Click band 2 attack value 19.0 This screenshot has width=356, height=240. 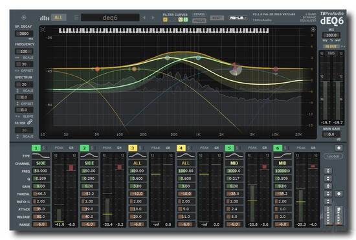(x=89, y=209)
